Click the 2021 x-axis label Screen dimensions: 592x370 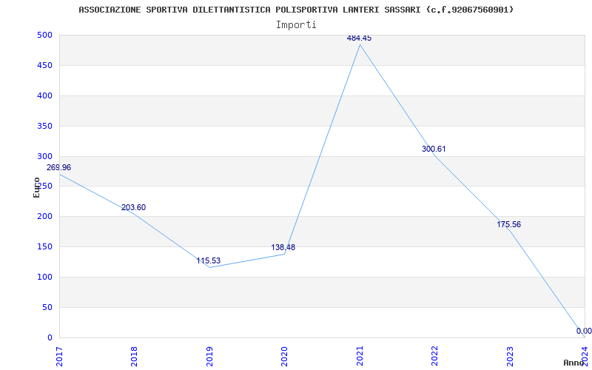coord(360,356)
